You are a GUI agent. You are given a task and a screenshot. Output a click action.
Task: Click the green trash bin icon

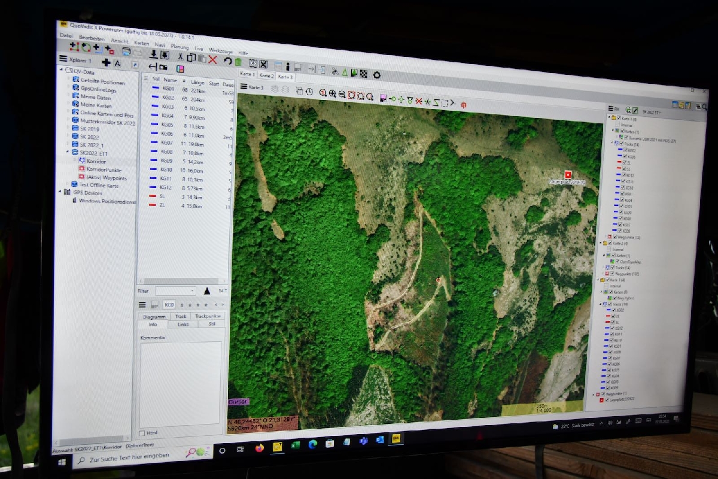pos(238,62)
